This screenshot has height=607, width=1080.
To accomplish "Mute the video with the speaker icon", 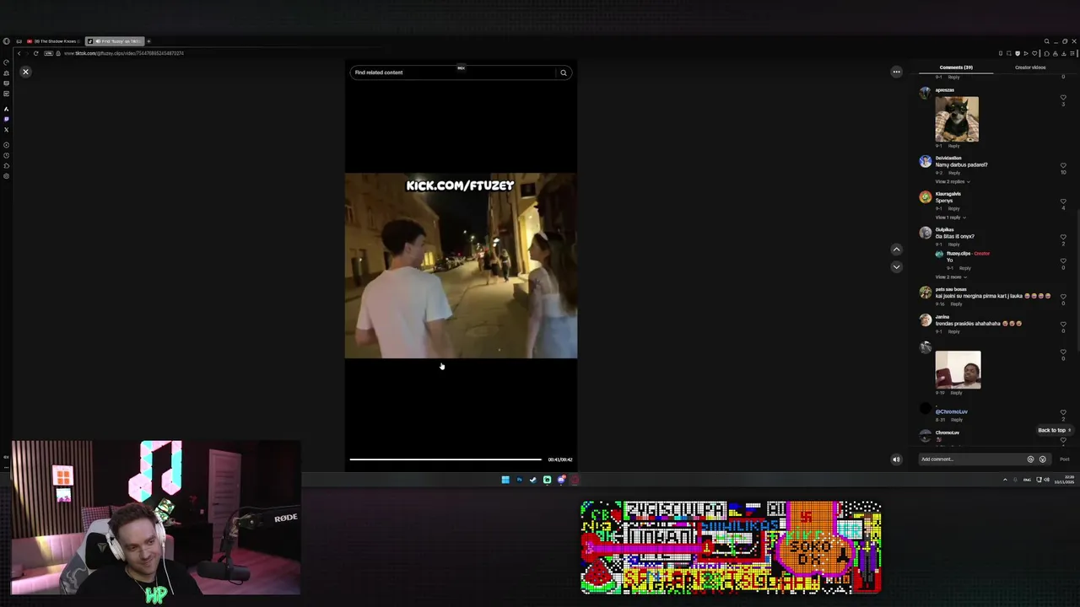I will click(896, 459).
